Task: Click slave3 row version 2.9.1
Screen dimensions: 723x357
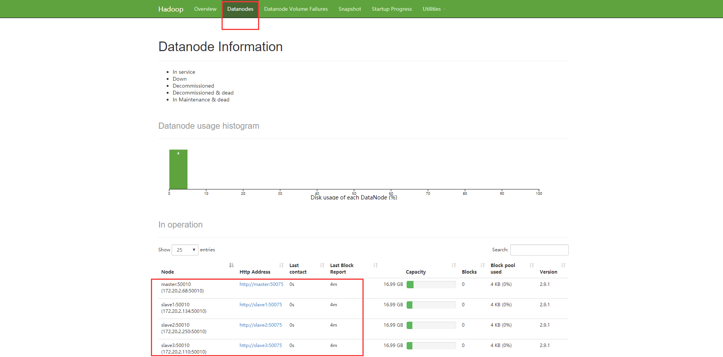Action: pos(545,345)
